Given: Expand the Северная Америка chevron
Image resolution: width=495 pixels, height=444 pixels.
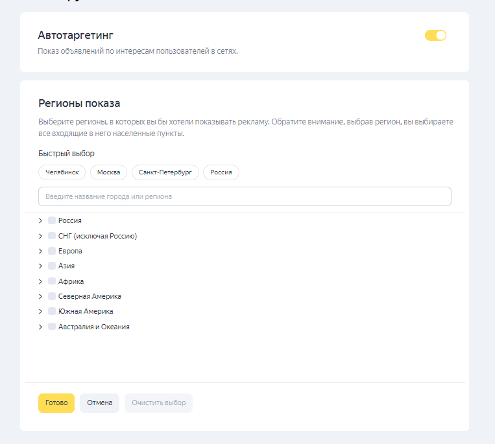Looking at the screenshot, I should click(40, 296).
